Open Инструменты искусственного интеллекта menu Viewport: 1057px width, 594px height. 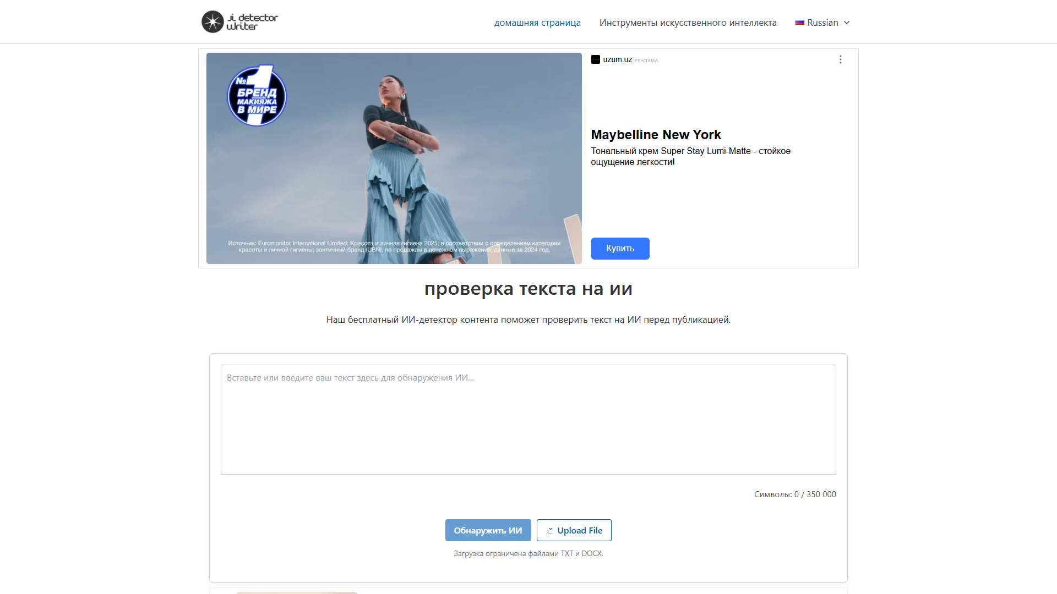pos(688,23)
